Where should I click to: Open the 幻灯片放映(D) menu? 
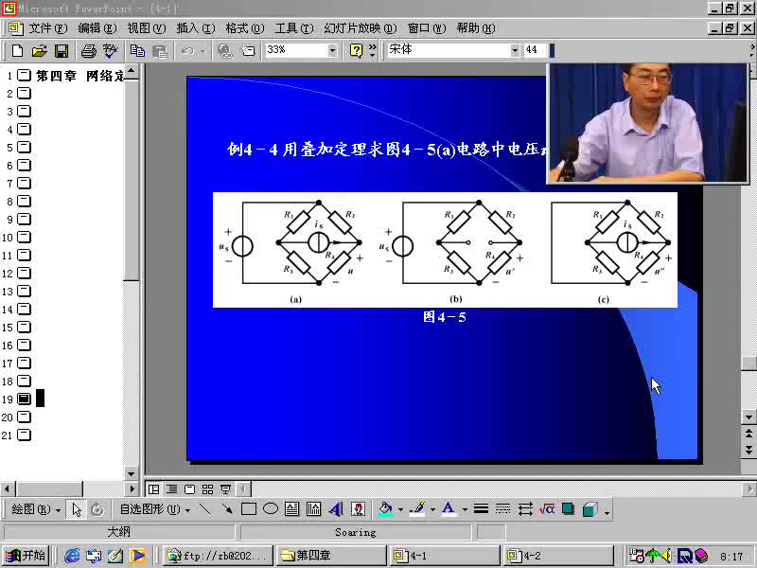(x=361, y=28)
